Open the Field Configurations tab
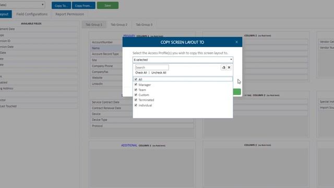334x188 pixels. pyautogui.click(x=32, y=14)
